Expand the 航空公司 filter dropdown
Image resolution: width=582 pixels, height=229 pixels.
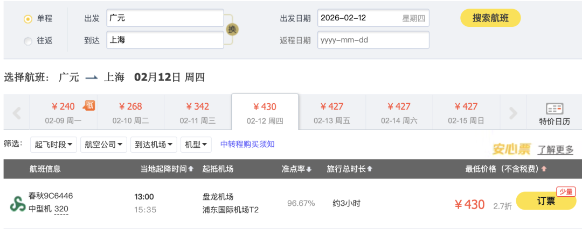tap(103, 145)
